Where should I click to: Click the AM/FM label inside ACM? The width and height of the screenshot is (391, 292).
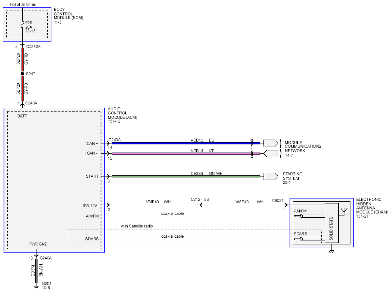tap(92, 216)
